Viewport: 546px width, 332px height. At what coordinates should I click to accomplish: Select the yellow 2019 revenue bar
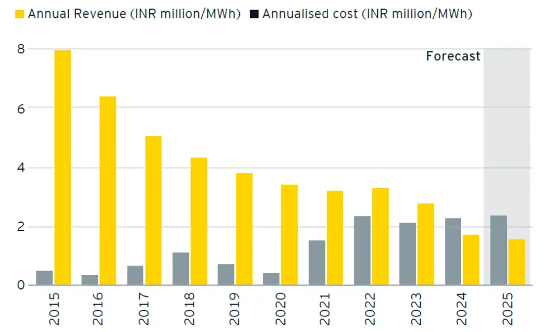coord(244,229)
